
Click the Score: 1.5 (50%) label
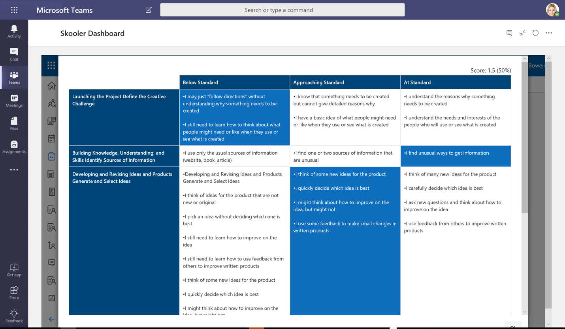click(490, 70)
